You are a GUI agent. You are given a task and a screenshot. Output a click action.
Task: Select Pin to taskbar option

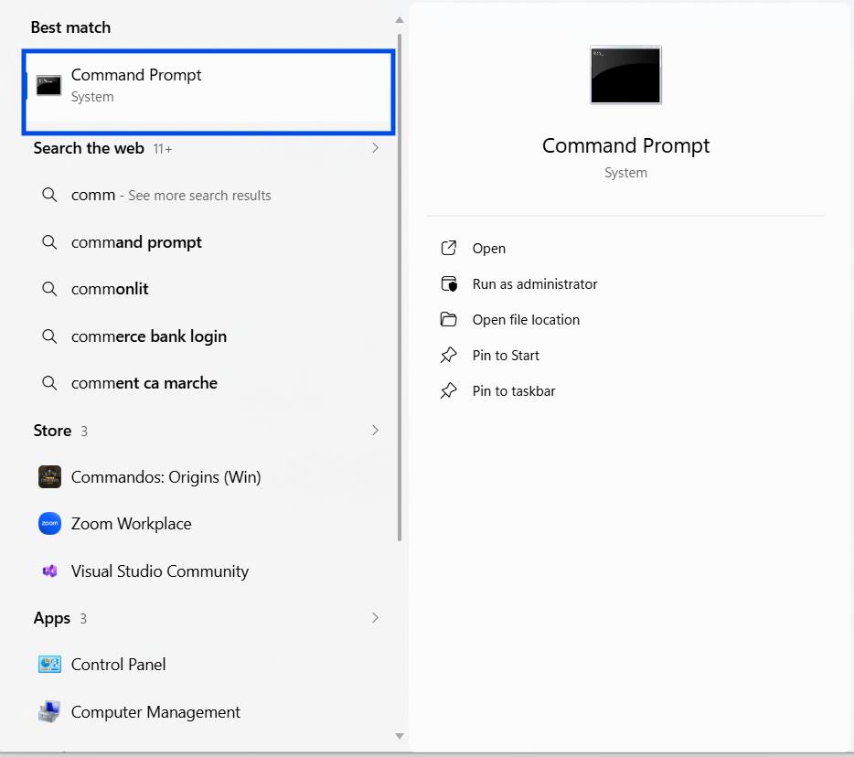513,391
